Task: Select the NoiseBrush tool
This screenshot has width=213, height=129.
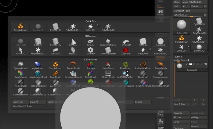Action: coord(20,83)
